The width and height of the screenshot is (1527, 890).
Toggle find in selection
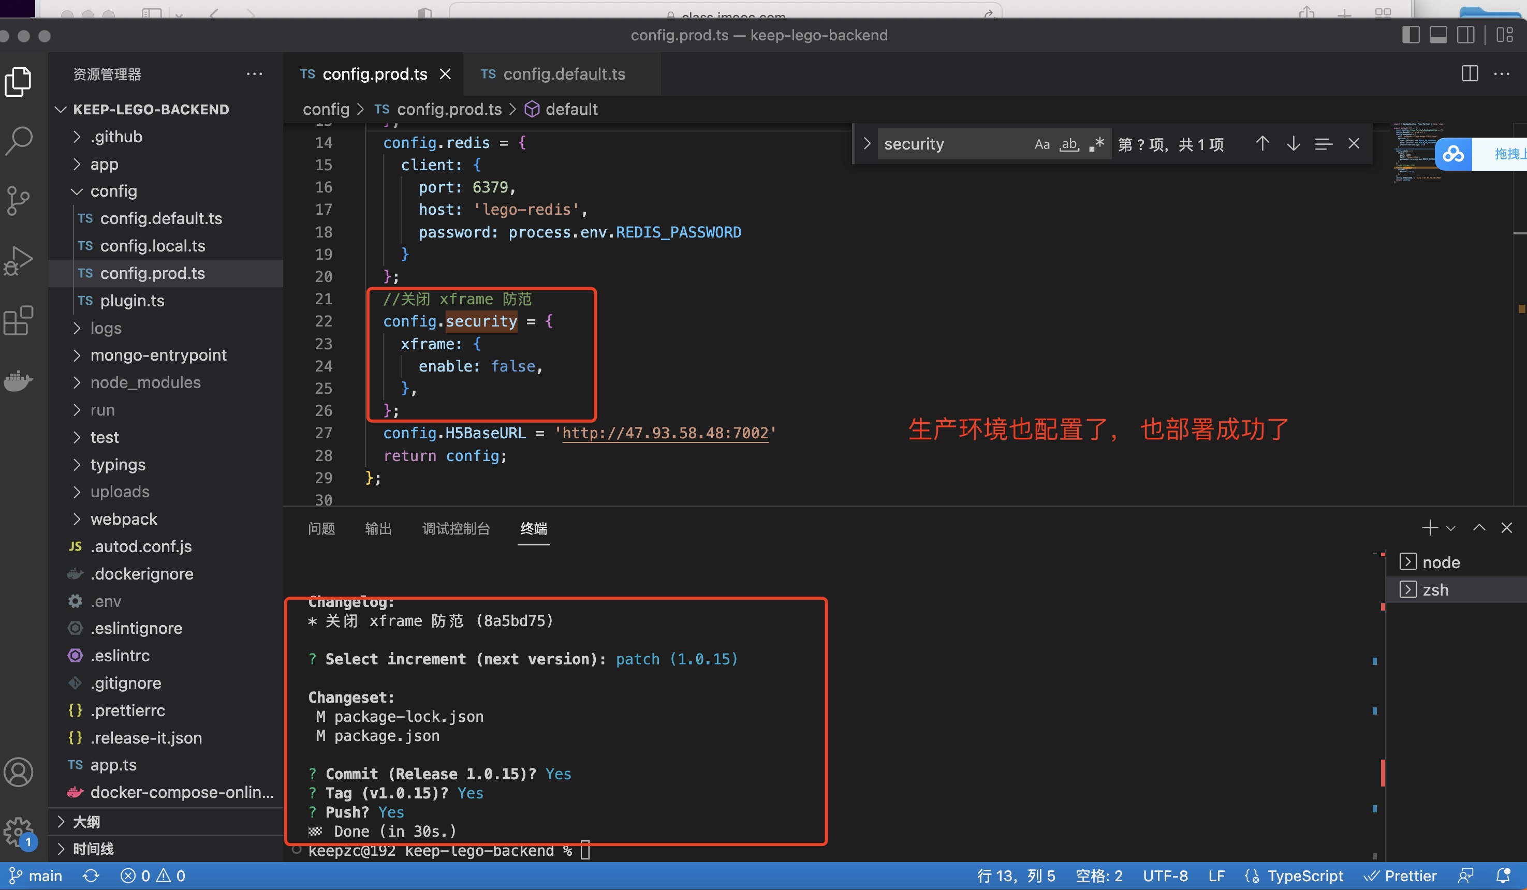coord(1324,143)
